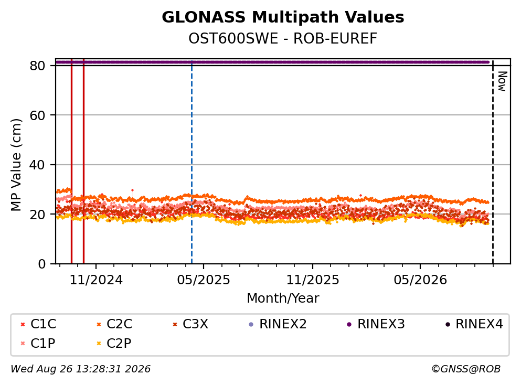The width and height of the screenshot is (521, 385).
Task: Click the y-axis value '60'
Action: coord(37,115)
